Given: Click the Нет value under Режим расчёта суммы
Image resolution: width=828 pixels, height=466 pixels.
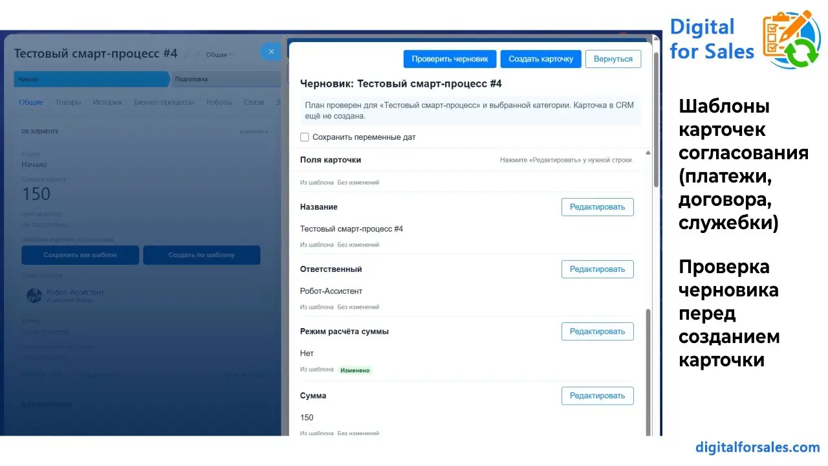Looking at the screenshot, I should pos(307,353).
